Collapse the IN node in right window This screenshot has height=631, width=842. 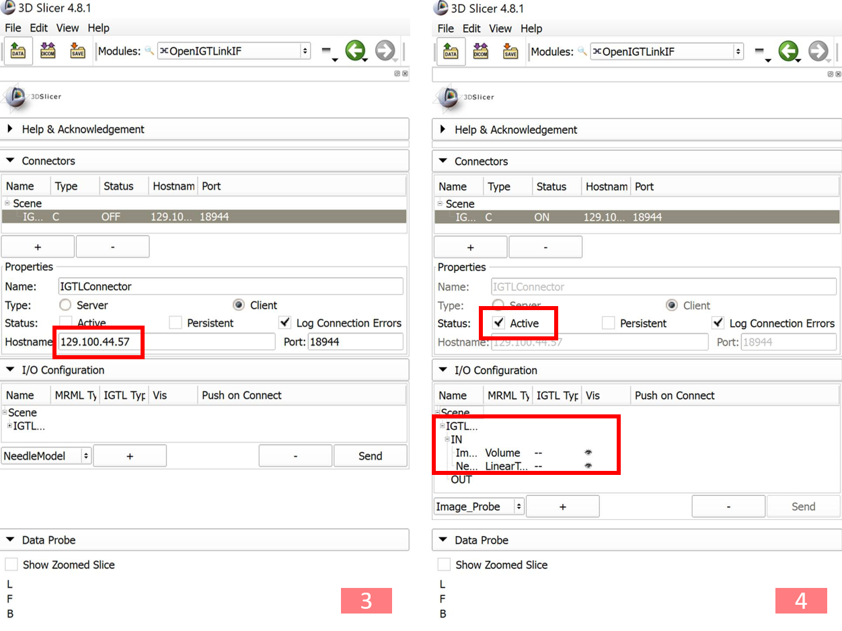(x=447, y=439)
